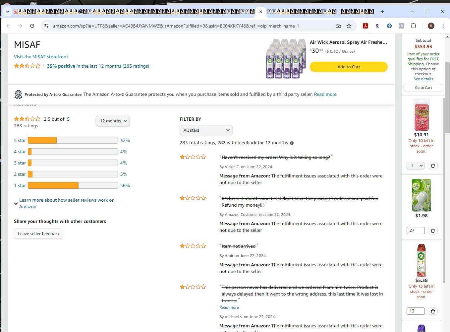Click the Go to Cart button
Screen dimensions: 450x332
[x=423, y=88]
